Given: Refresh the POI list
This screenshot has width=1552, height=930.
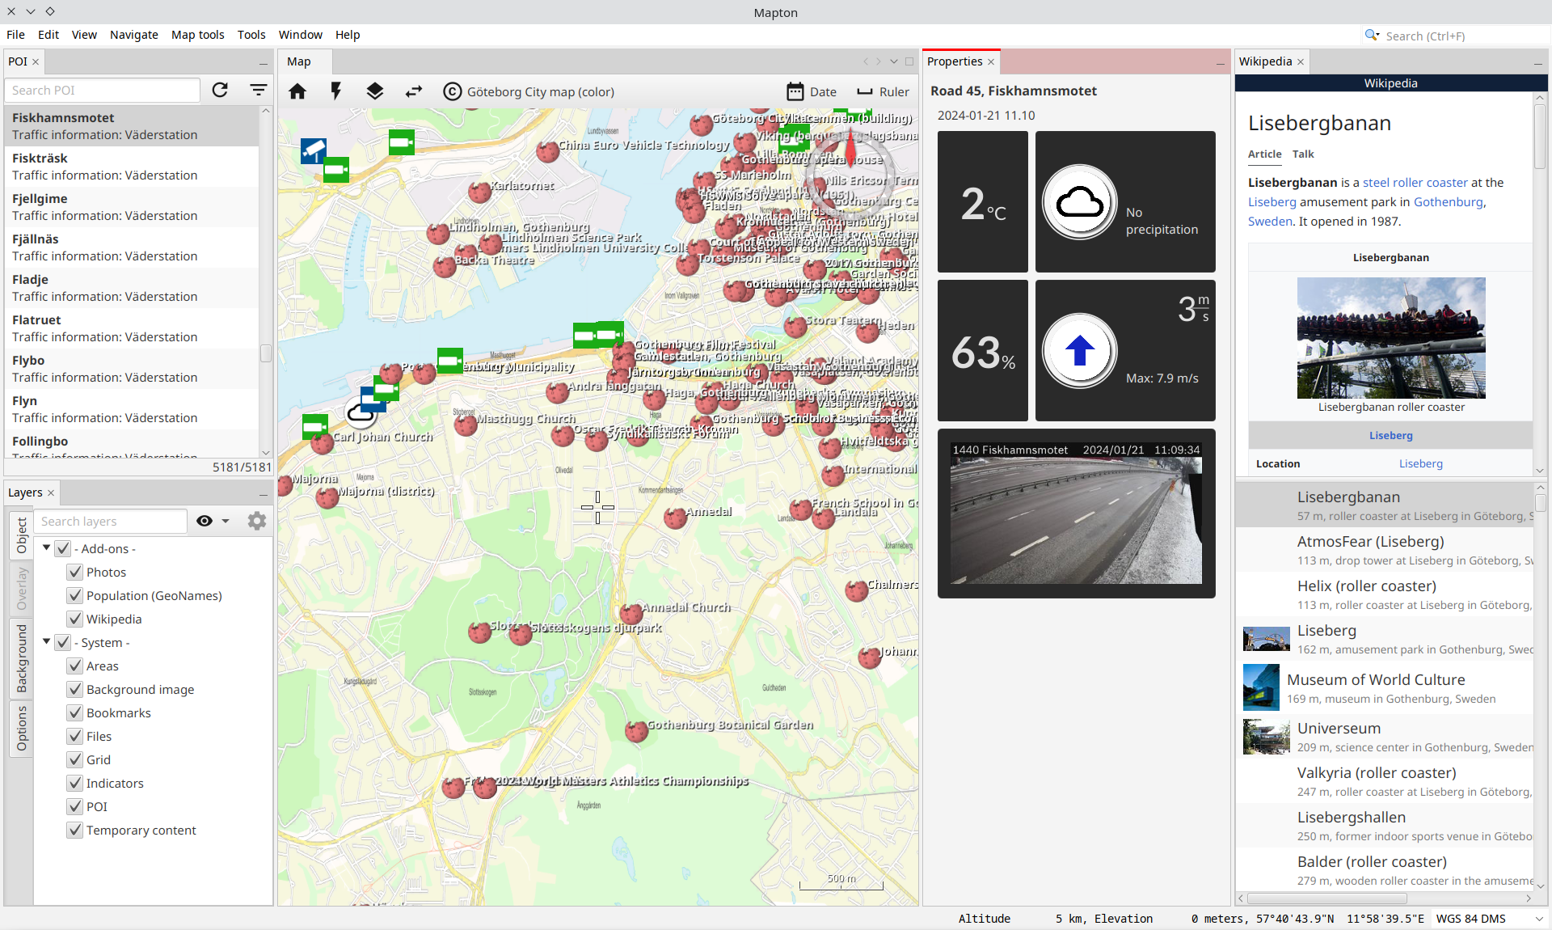Looking at the screenshot, I should pos(220,90).
